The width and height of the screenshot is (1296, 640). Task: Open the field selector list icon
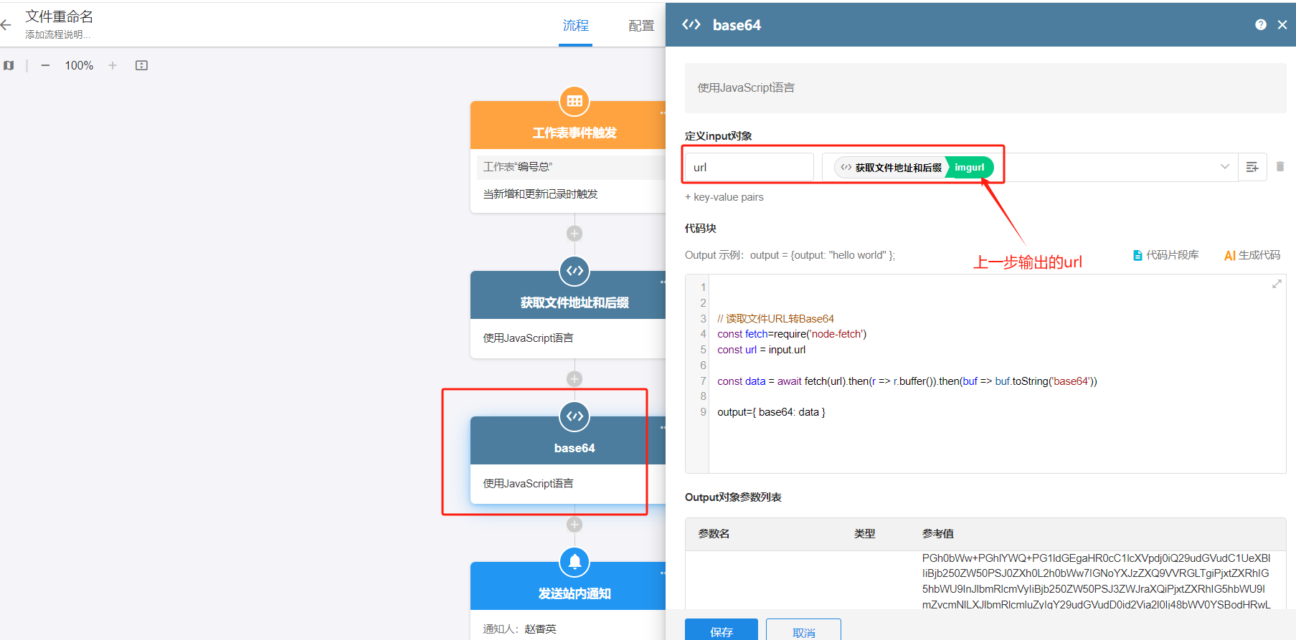(x=1252, y=167)
